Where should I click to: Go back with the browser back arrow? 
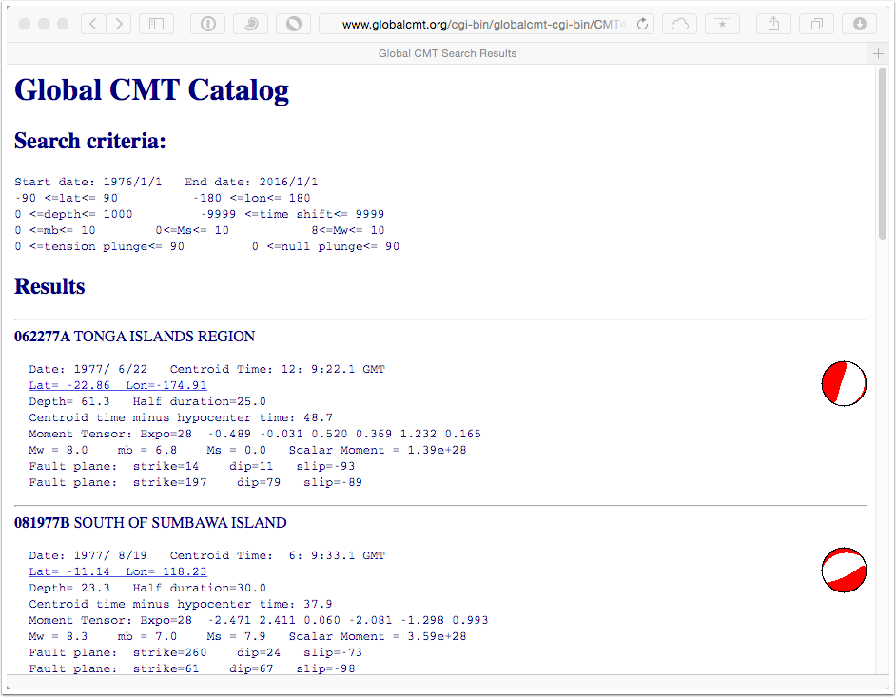click(x=94, y=24)
